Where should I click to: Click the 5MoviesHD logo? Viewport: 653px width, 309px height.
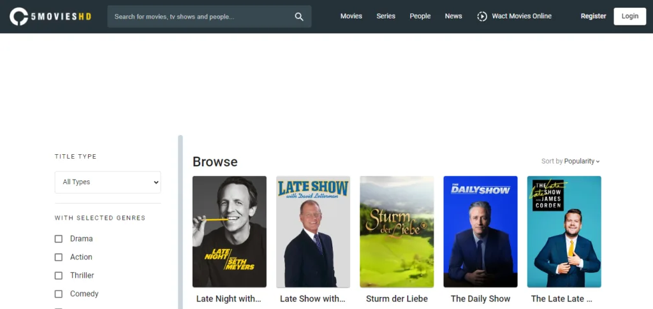click(50, 16)
